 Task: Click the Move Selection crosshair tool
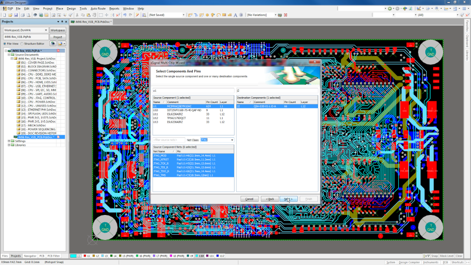pos(106,15)
